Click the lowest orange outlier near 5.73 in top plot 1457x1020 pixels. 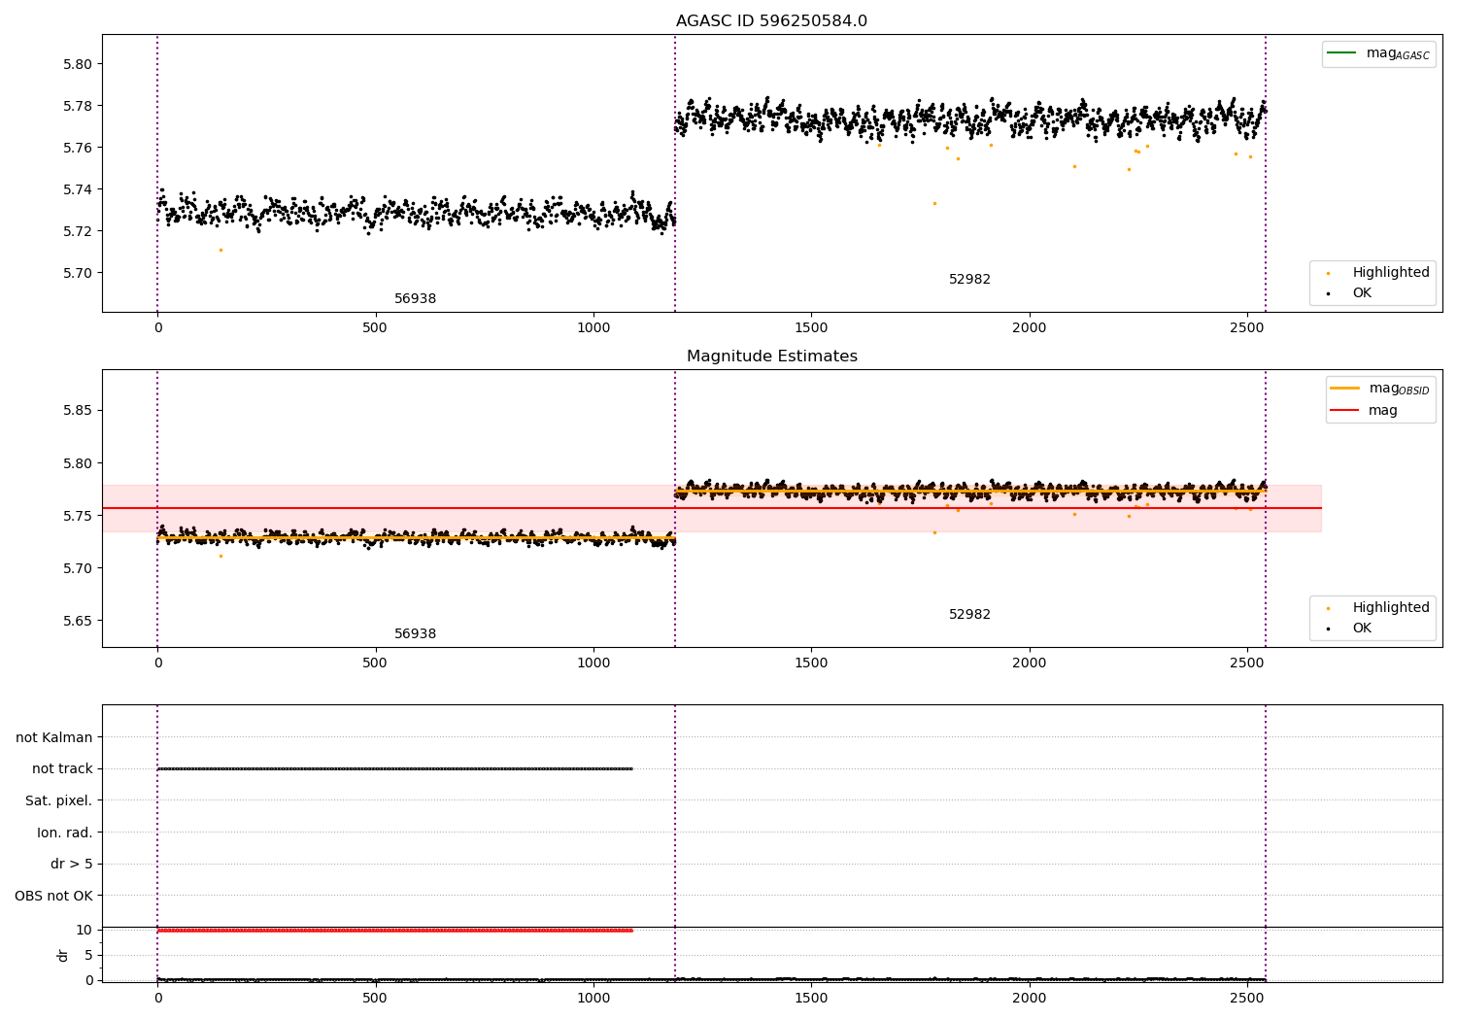tap(934, 203)
